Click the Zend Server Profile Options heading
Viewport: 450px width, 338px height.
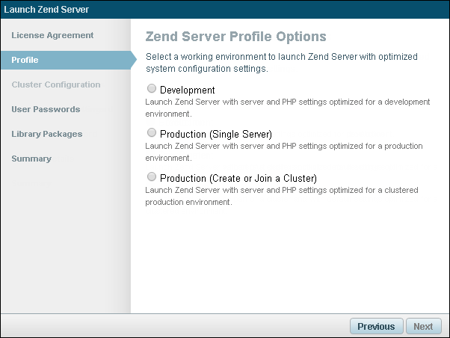point(235,37)
